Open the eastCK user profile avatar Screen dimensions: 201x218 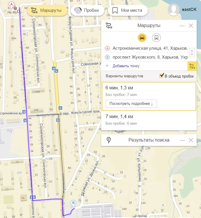pyautogui.click(x=173, y=9)
